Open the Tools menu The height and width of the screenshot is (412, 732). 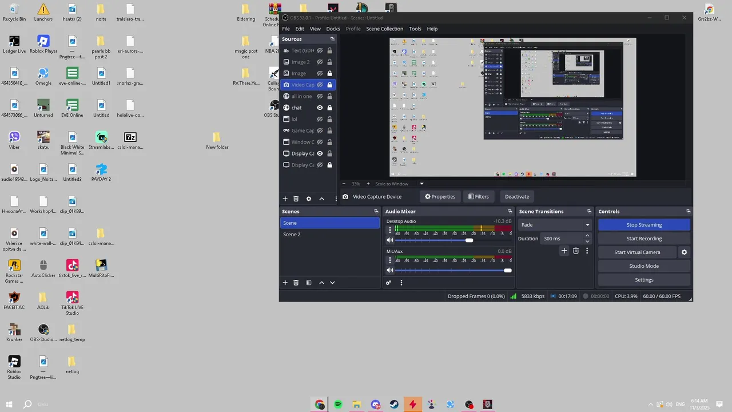click(x=415, y=29)
